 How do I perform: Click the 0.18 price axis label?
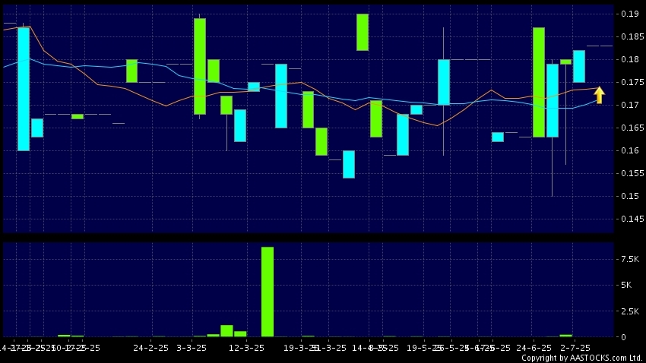(629, 59)
